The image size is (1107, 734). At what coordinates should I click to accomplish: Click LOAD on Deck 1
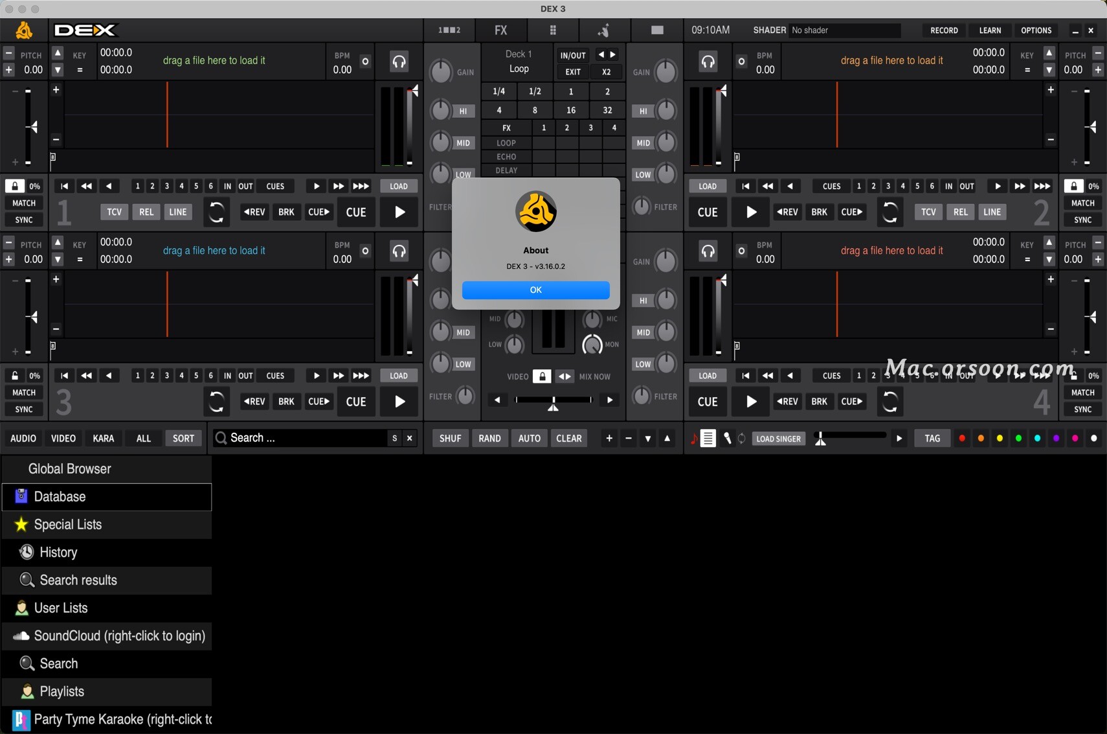tap(399, 186)
